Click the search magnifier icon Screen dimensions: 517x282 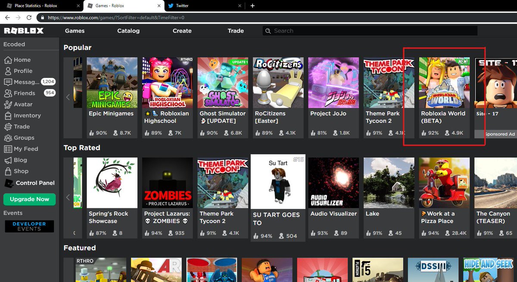268,31
